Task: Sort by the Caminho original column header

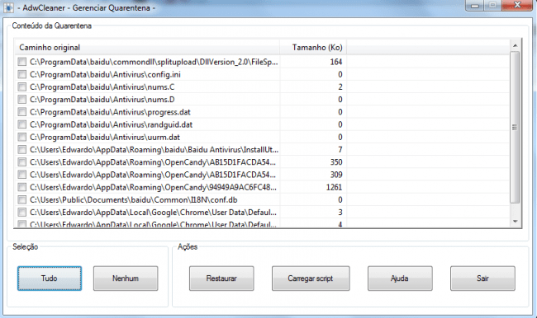Action: (x=147, y=47)
